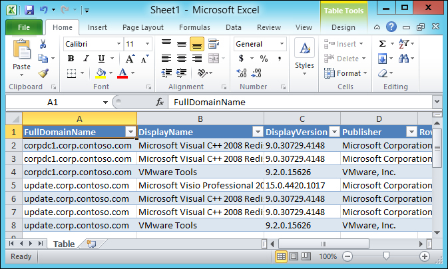Select Top Align icon
Screen dimensions: 448x269
point(166,44)
